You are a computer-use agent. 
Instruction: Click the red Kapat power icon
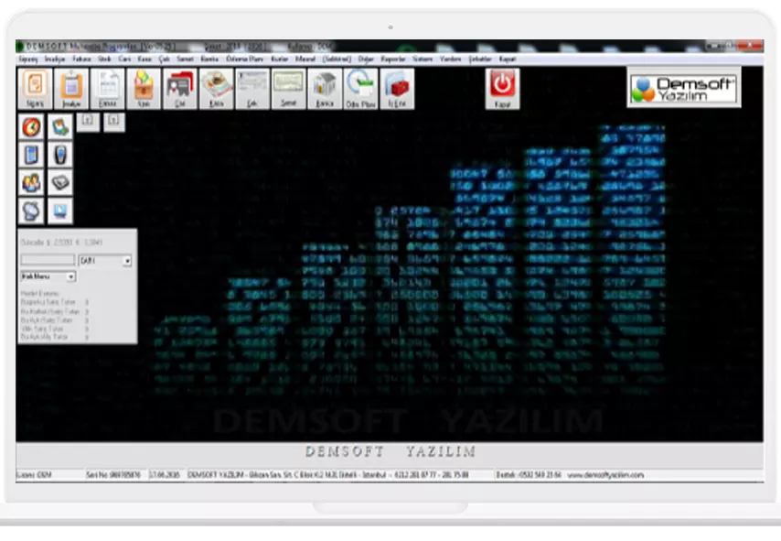[502, 88]
